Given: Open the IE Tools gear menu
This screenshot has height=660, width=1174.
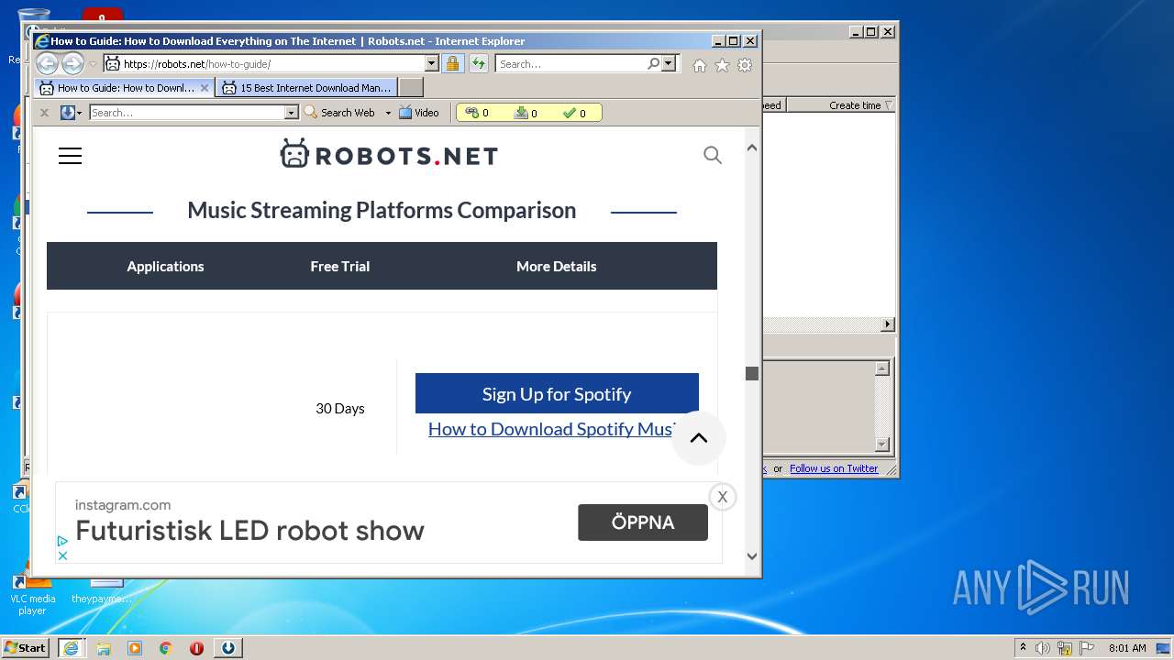Looking at the screenshot, I should click(x=745, y=65).
